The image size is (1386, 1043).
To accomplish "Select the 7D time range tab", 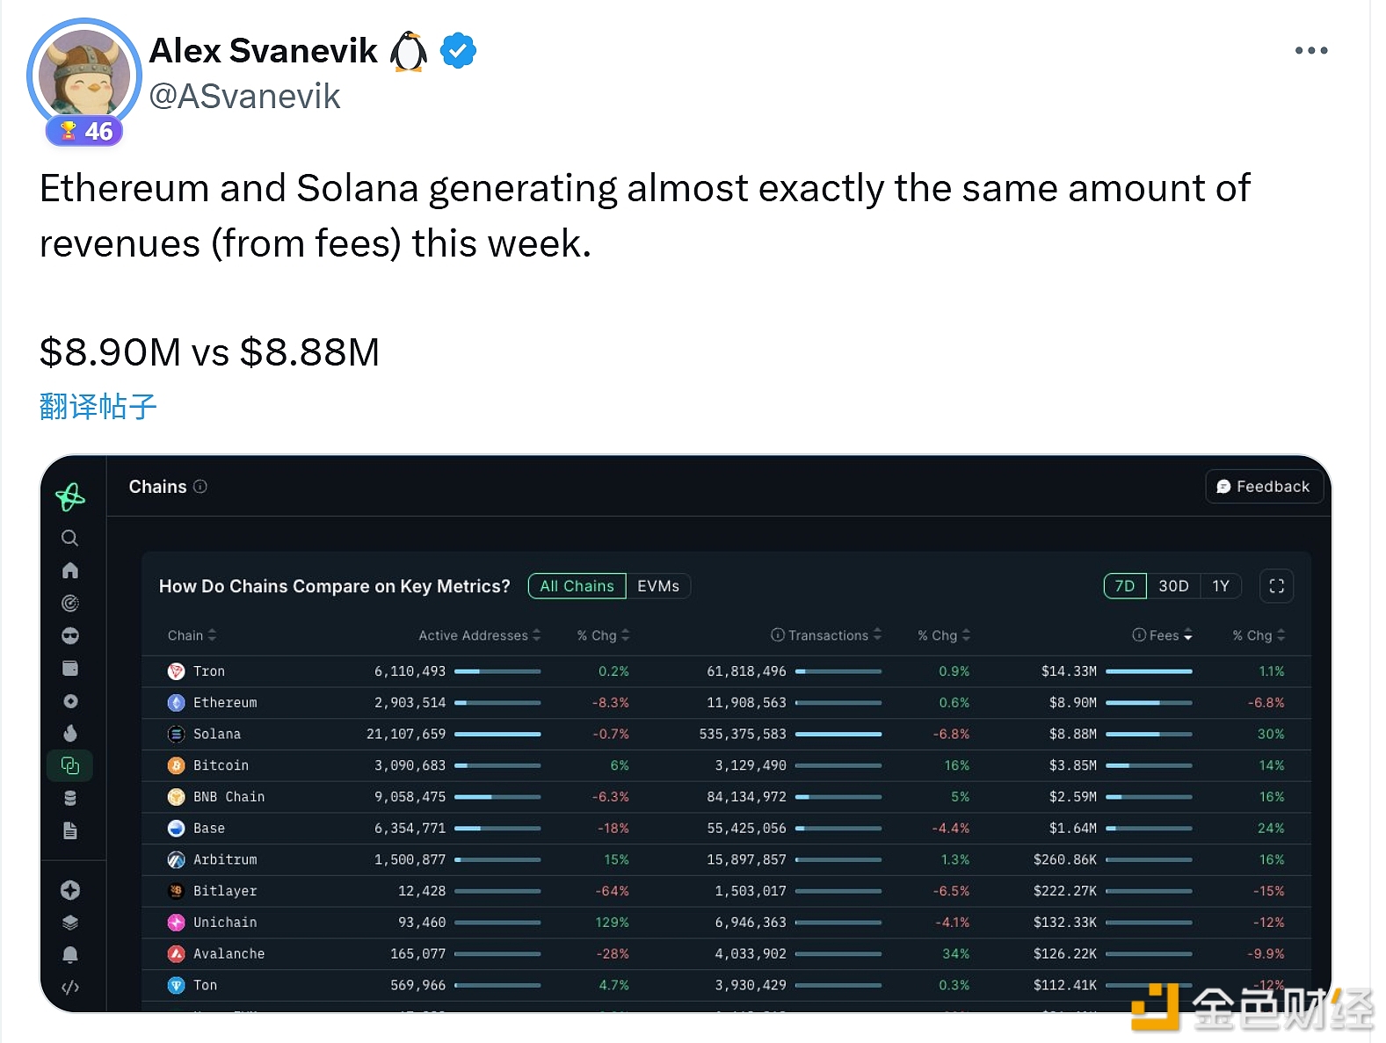I will [1125, 586].
